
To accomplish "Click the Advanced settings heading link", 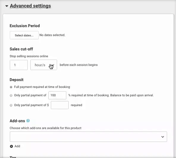I will (x=30, y=6).
